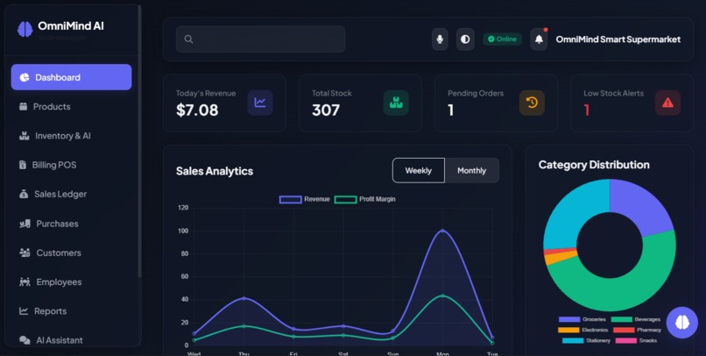Toggle the Revenue legend series
Screen dimensions: 706x356
coord(305,199)
